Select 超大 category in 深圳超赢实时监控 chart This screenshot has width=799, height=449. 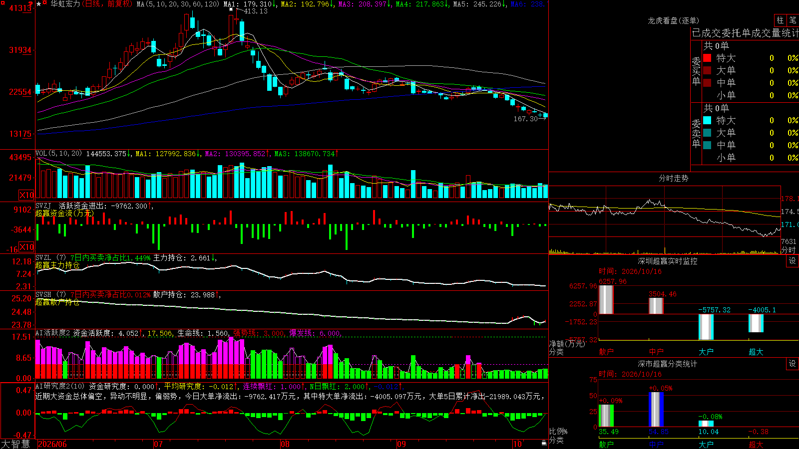click(x=756, y=352)
